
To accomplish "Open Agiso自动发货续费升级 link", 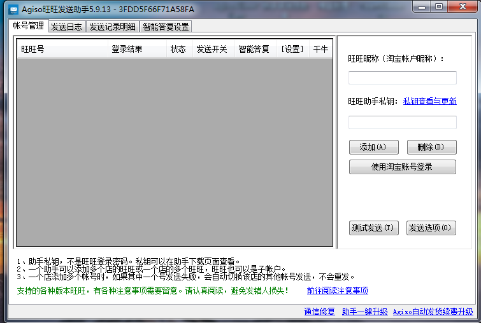I will pyautogui.click(x=433, y=312).
